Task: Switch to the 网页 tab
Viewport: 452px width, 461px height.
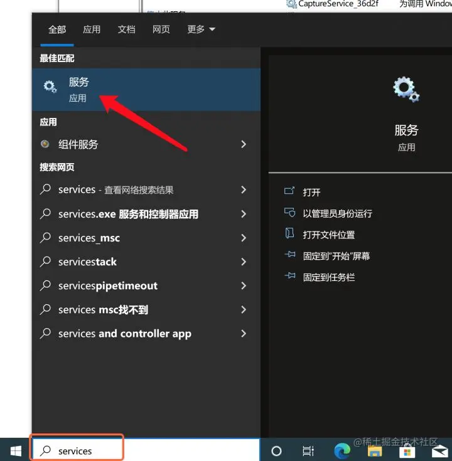Action: pyautogui.click(x=161, y=29)
